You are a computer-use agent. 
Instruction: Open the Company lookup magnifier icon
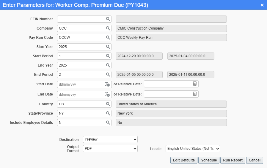108,28
